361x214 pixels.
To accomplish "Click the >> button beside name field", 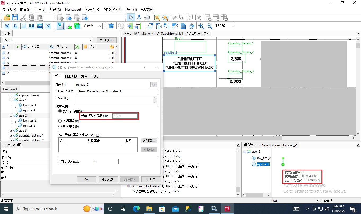I will click(154, 85).
